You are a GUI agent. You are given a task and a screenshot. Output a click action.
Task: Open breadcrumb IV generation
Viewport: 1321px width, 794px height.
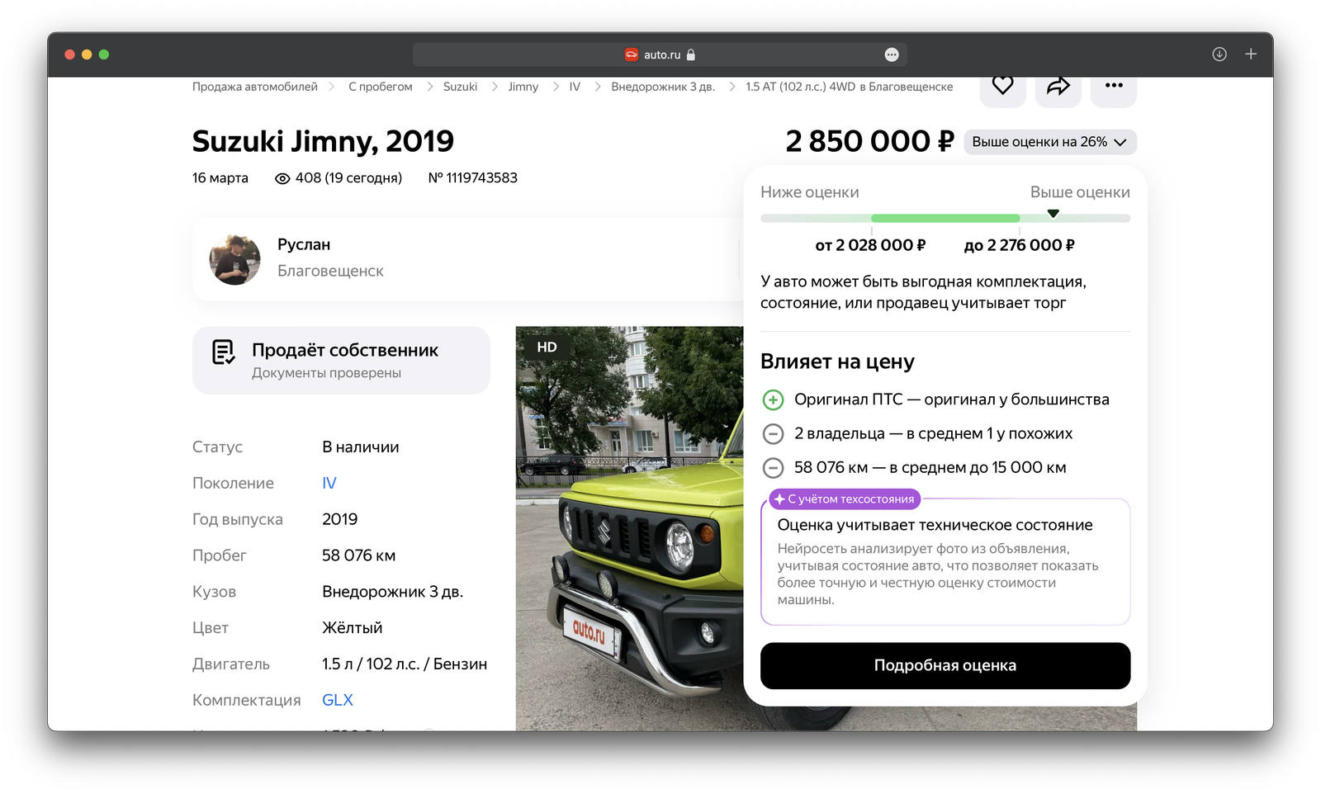[575, 87]
